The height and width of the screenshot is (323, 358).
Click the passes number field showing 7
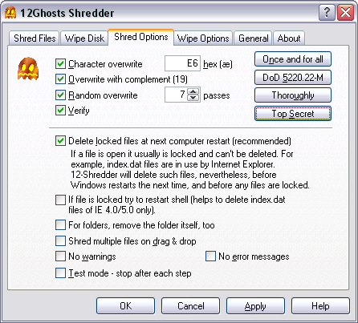(x=176, y=95)
